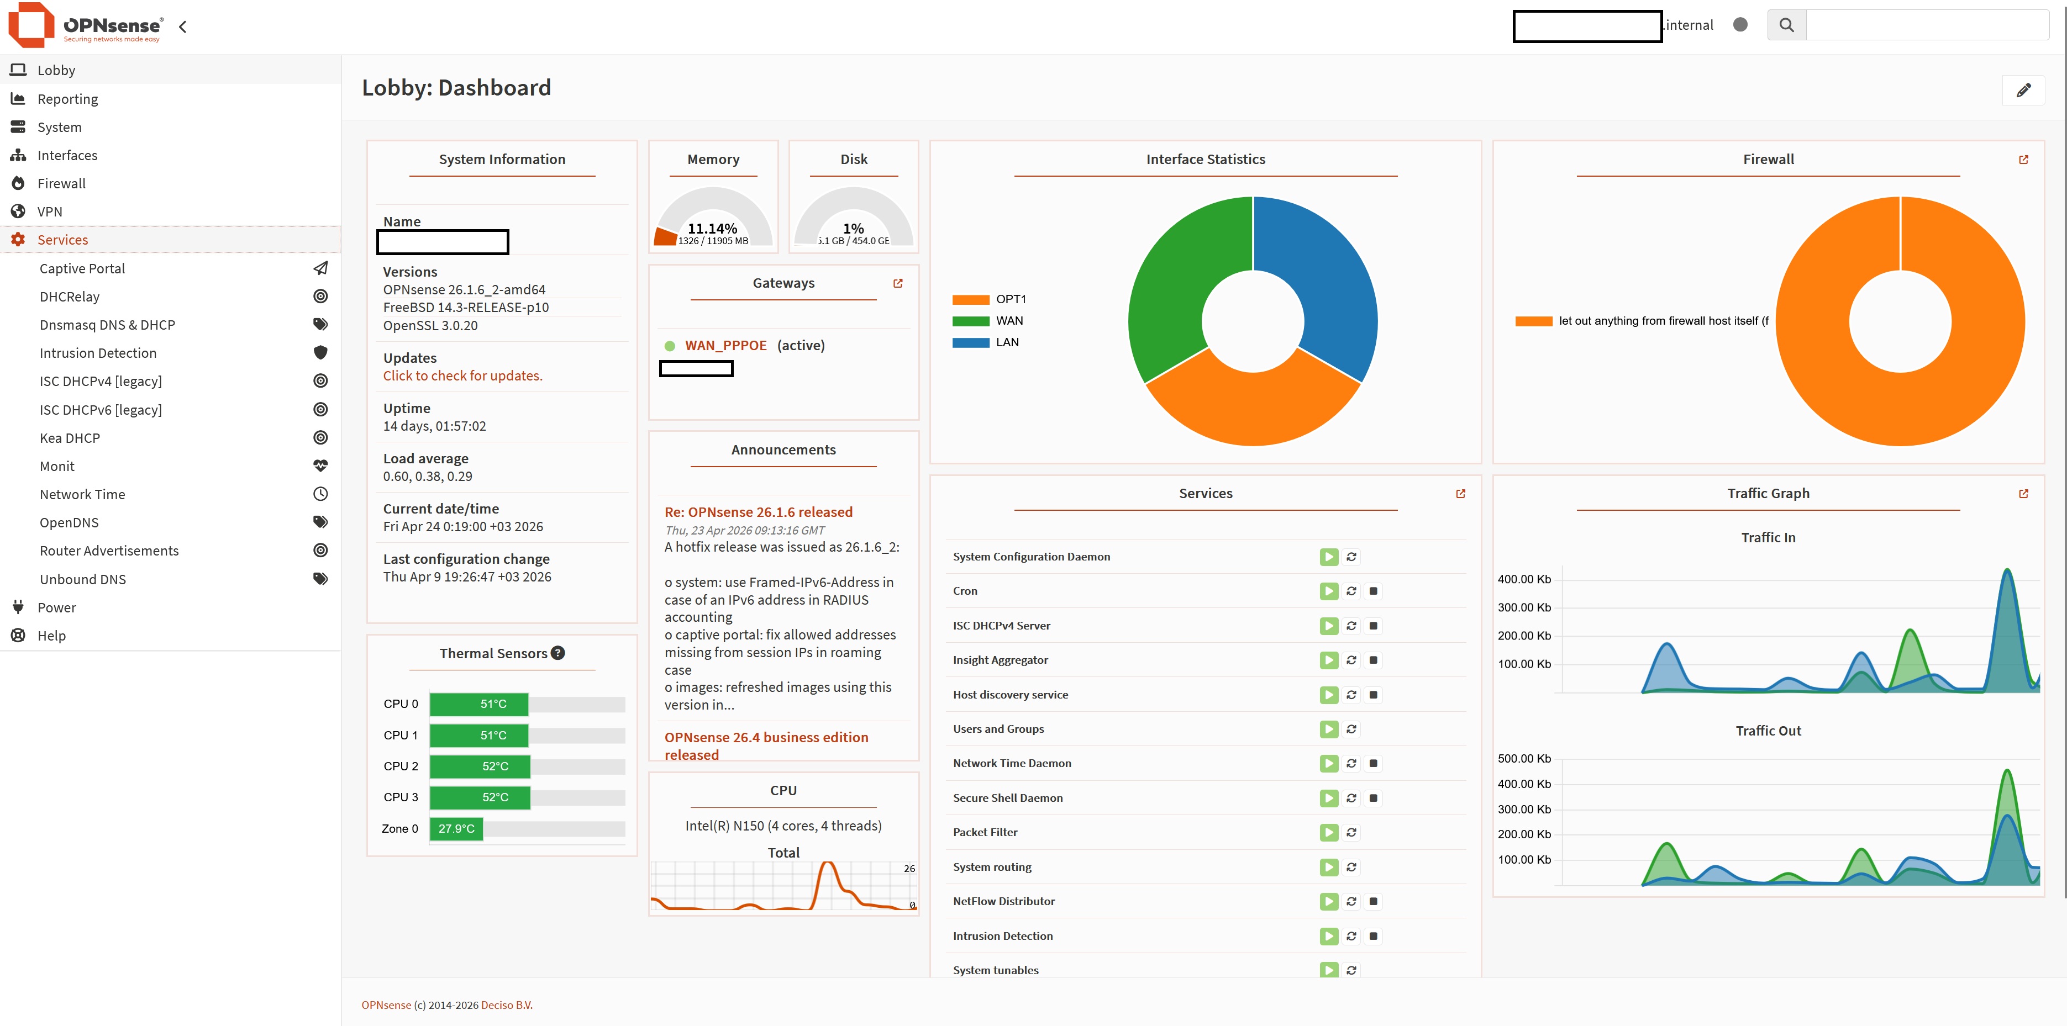Expand the Firewall menu in sidebar

[x=61, y=184]
